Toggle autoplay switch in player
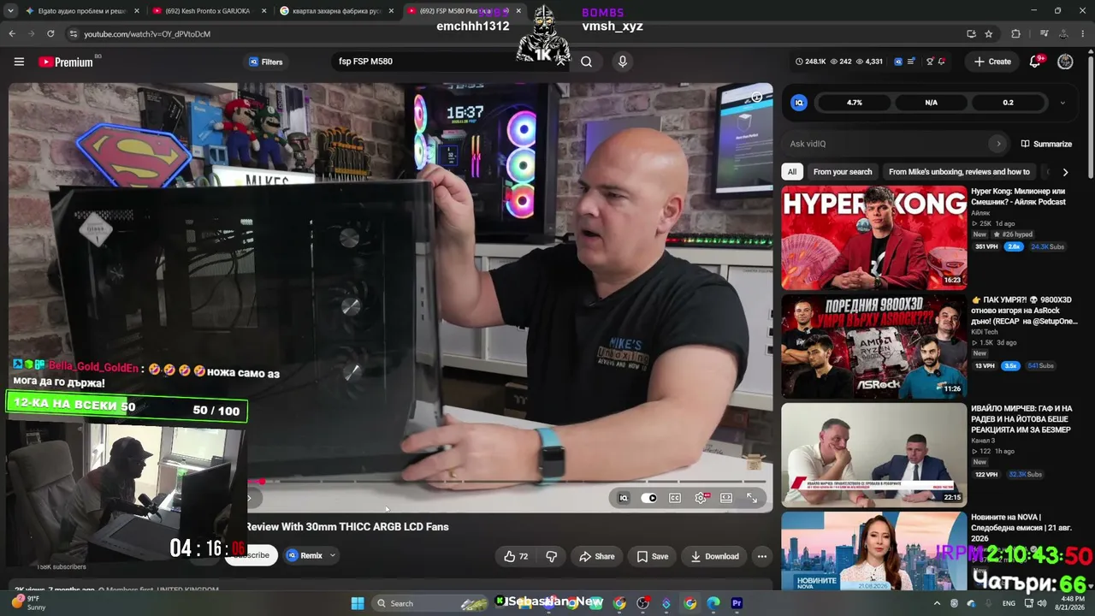The height and width of the screenshot is (616, 1095). (x=649, y=498)
